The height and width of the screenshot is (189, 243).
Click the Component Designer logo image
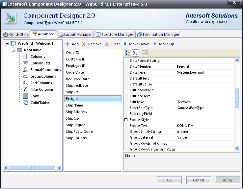[x=11, y=19]
